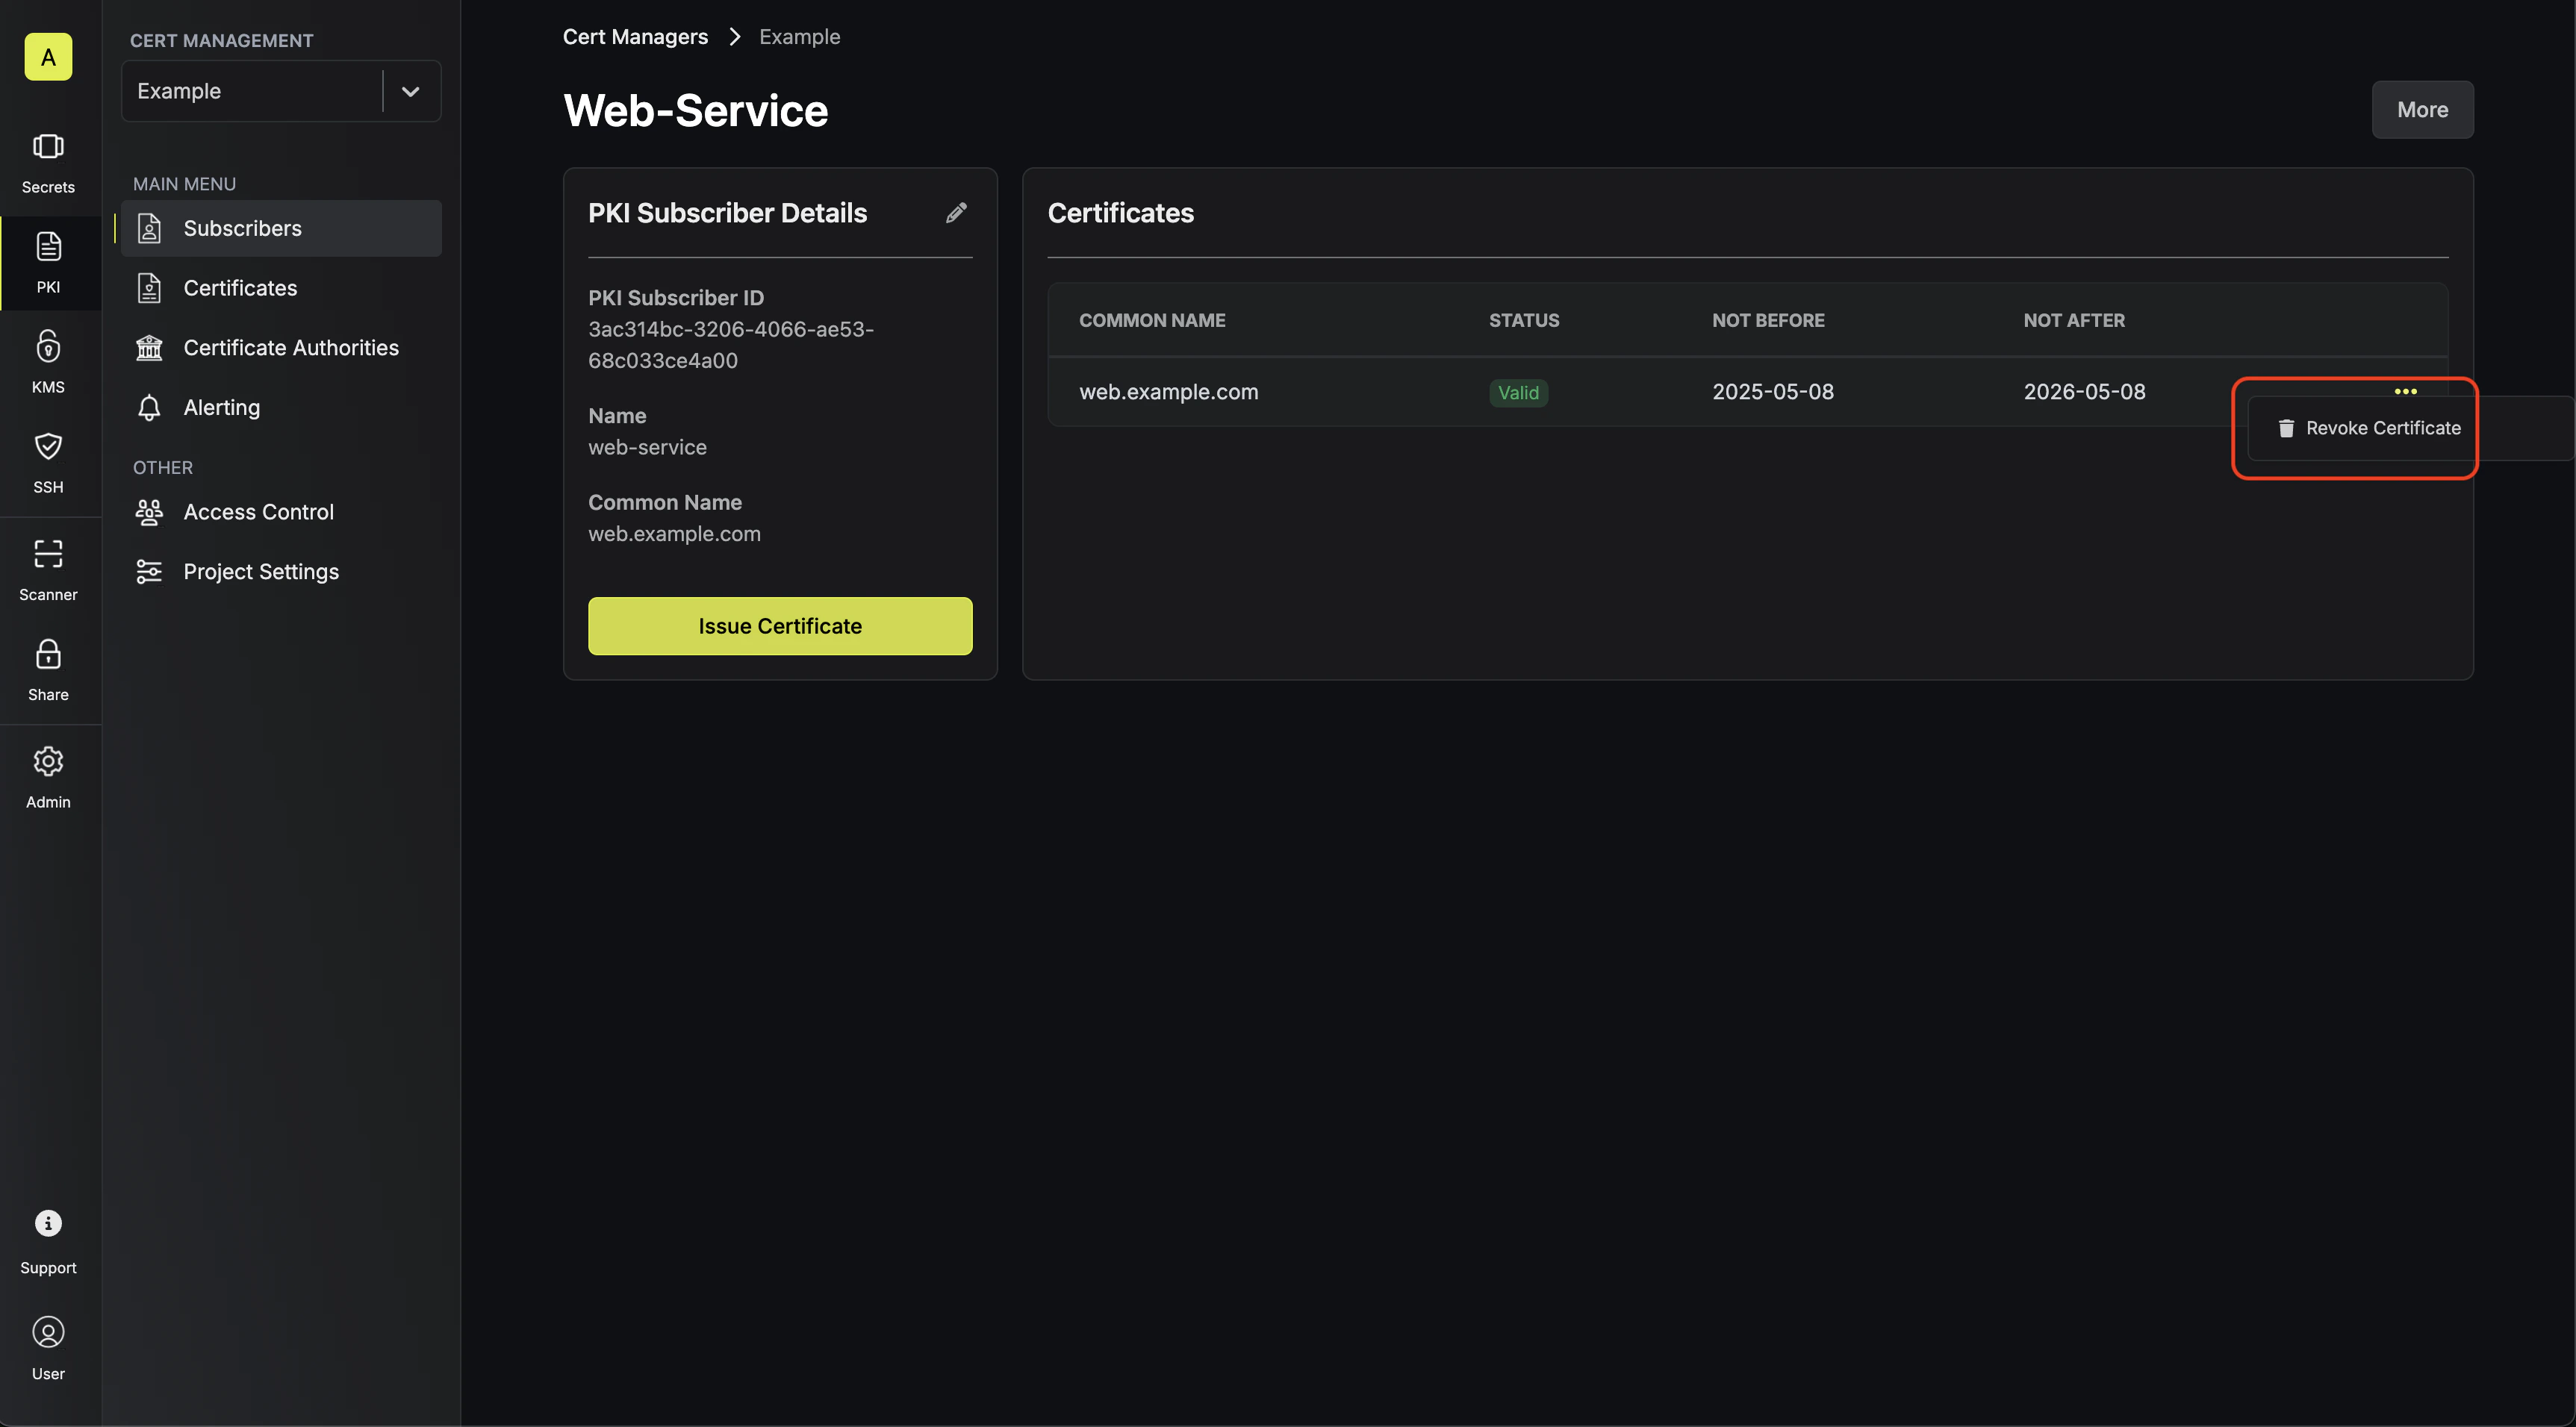Open the More actions button
The image size is (2576, 1427).
point(2422,110)
